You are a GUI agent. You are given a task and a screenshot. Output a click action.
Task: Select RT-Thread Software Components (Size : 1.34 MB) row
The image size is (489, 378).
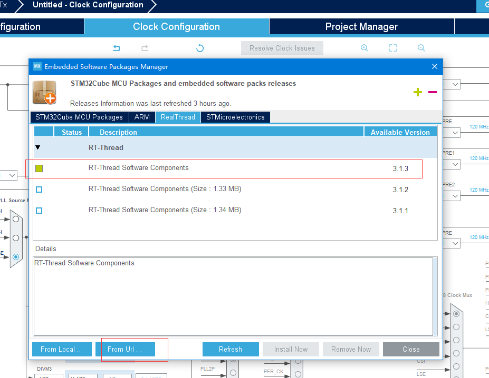tap(235, 211)
